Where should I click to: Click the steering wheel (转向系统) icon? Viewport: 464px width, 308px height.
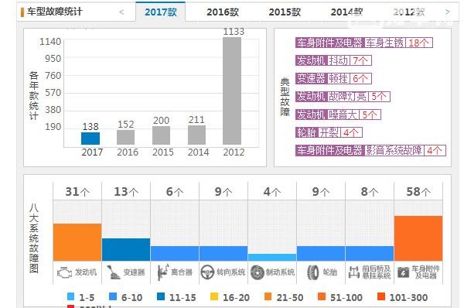[x=207, y=272]
